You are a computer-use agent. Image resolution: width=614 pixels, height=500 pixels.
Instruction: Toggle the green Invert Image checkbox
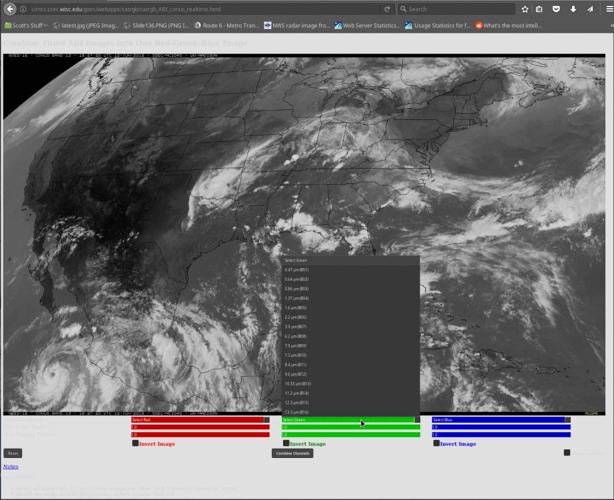pyautogui.click(x=286, y=443)
